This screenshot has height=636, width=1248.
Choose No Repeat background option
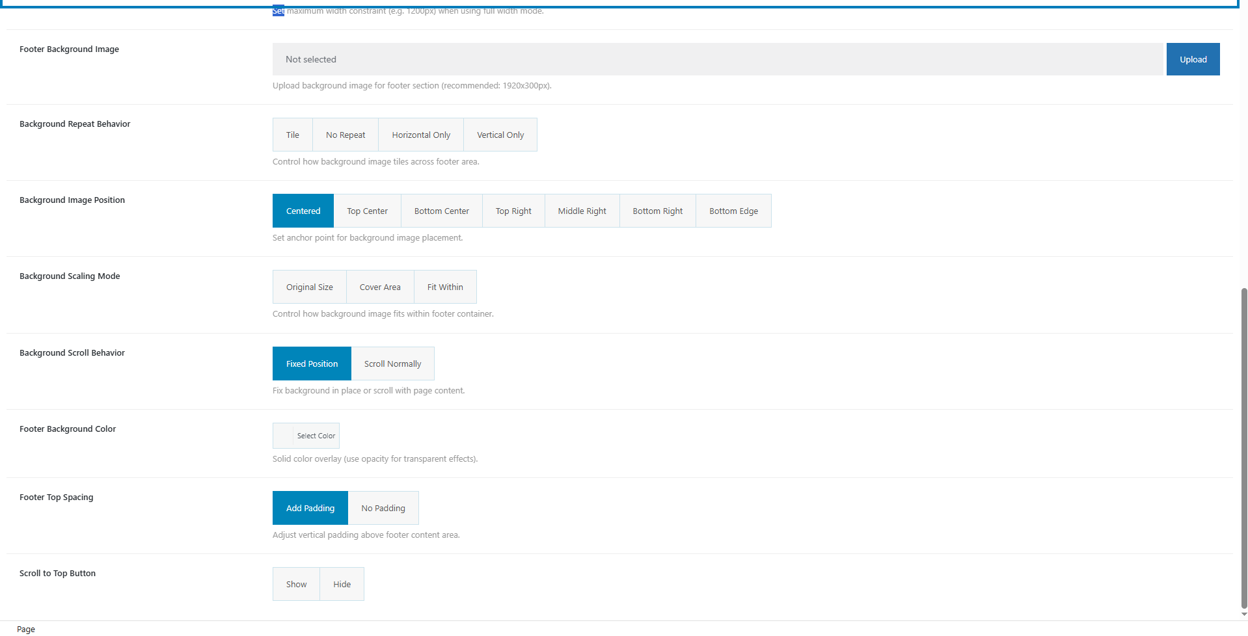tap(345, 135)
